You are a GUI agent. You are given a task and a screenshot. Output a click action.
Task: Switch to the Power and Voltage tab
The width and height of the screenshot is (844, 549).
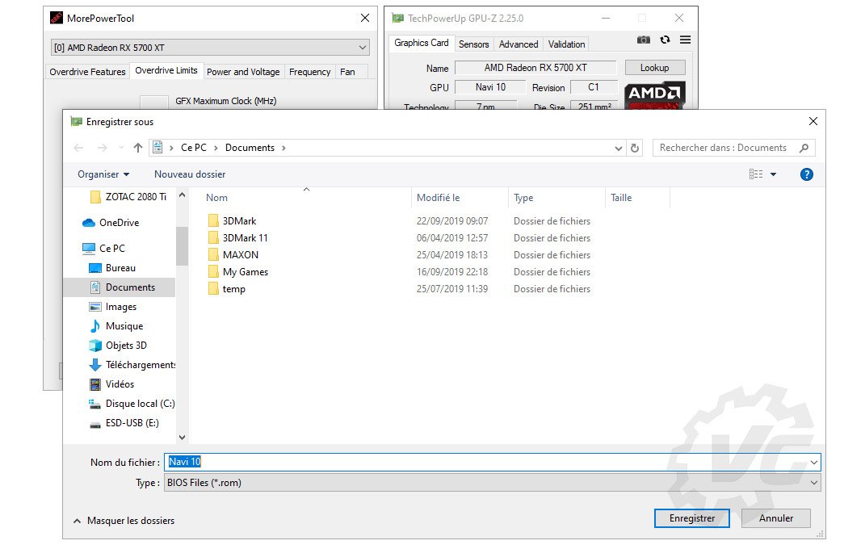click(x=243, y=72)
